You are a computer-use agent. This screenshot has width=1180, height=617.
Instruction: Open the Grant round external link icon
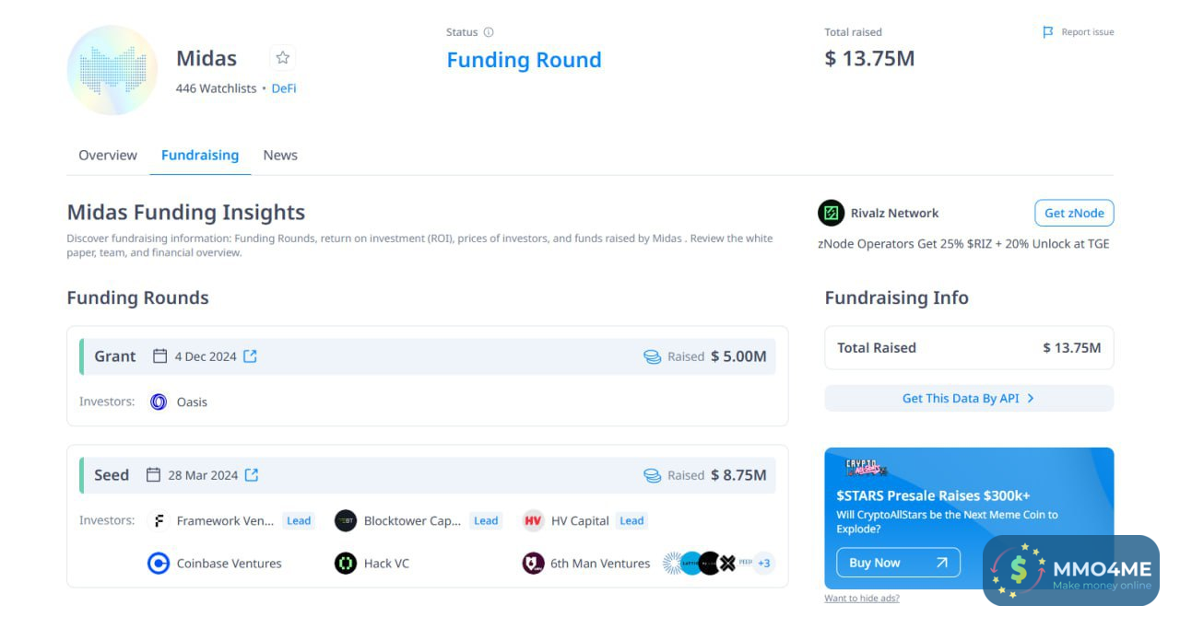(x=250, y=356)
